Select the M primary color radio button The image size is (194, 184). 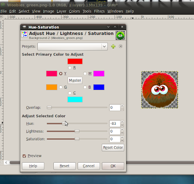pos(85,74)
